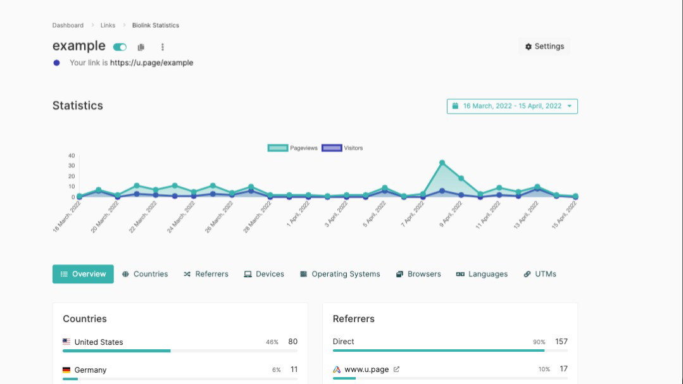683x384 pixels.
Task: Toggle Pageviews series in chart legend
Action: [x=292, y=148]
